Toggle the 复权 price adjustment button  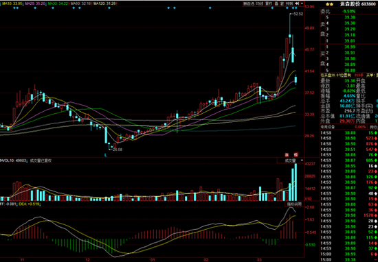coord(269,3)
